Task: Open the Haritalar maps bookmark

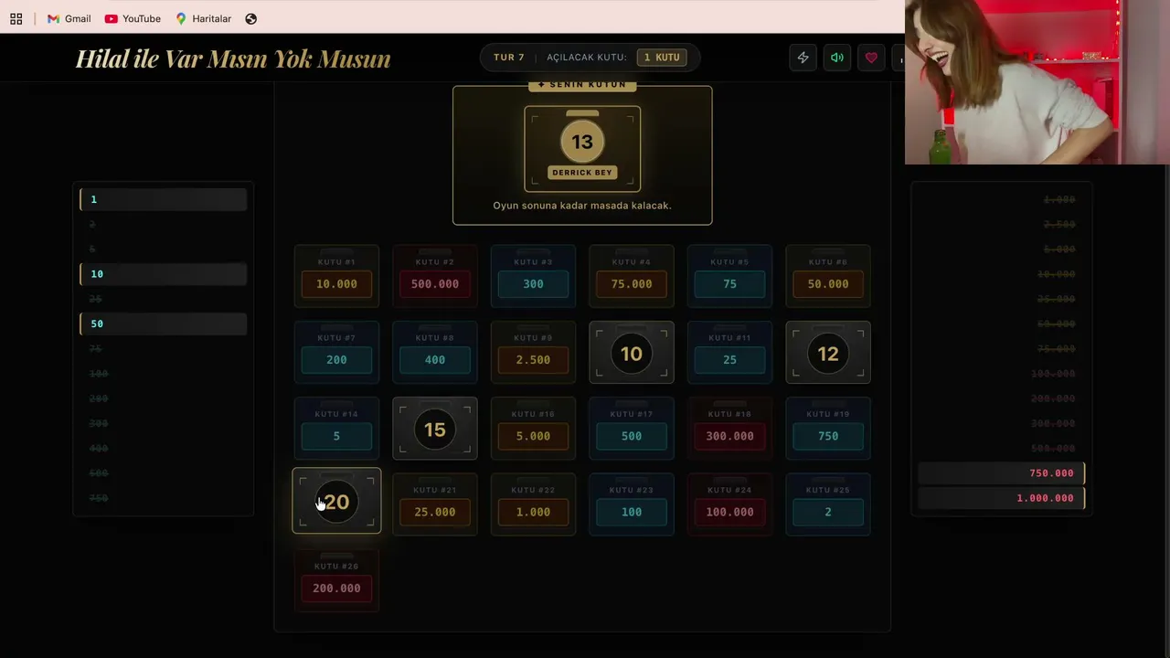Action: pyautogui.click(x=203, y=18)
